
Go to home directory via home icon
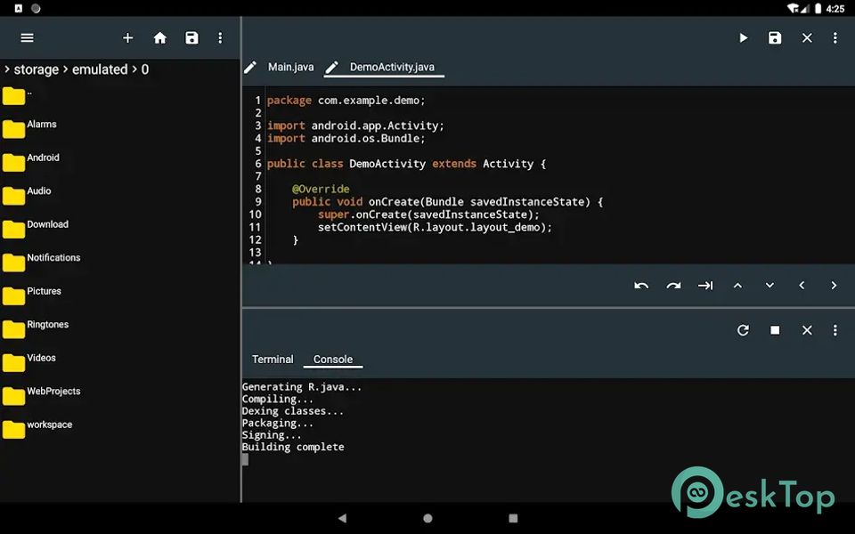pyautogui.click(x=160, y=38)
